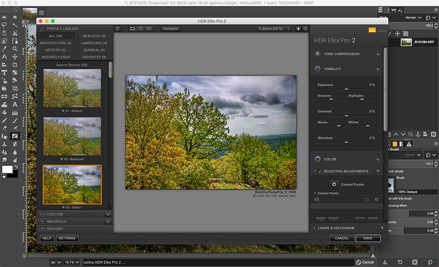Open the Landscape (4) preset category
This screenshot has height=267, width=439.
pos(94,43)
